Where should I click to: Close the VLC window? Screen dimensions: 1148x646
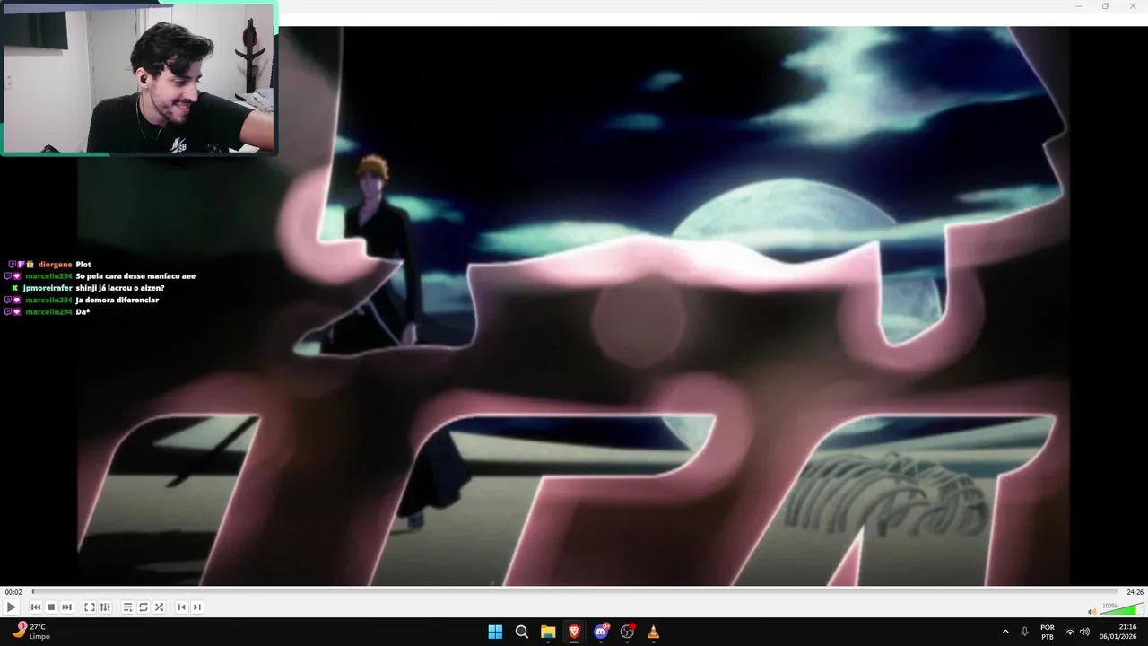click(1133, 6)
